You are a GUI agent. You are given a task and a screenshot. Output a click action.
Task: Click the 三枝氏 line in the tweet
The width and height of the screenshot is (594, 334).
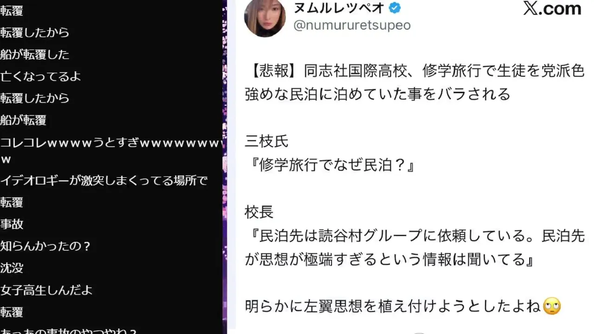pyautogui.click(x=266, y=141)
